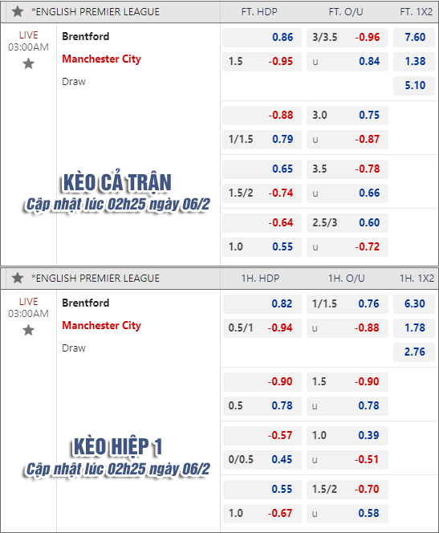The image size is (439, 533).
Task: Select full-time Brentford win odds 7.60
Action: (414, 38)
